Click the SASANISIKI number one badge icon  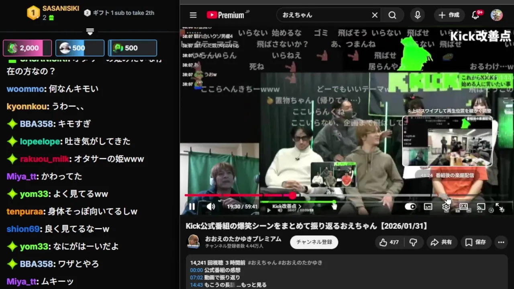point(33,13)
